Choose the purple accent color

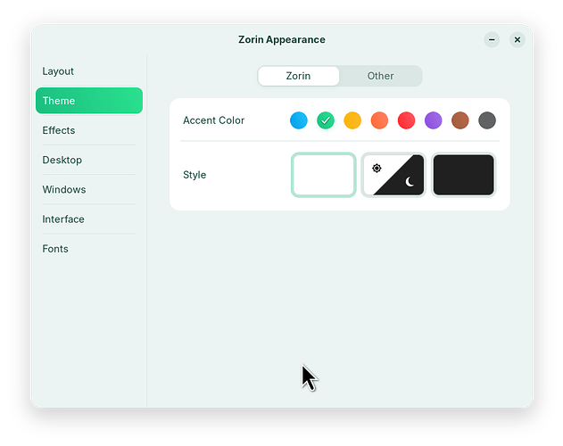(434, 120)
